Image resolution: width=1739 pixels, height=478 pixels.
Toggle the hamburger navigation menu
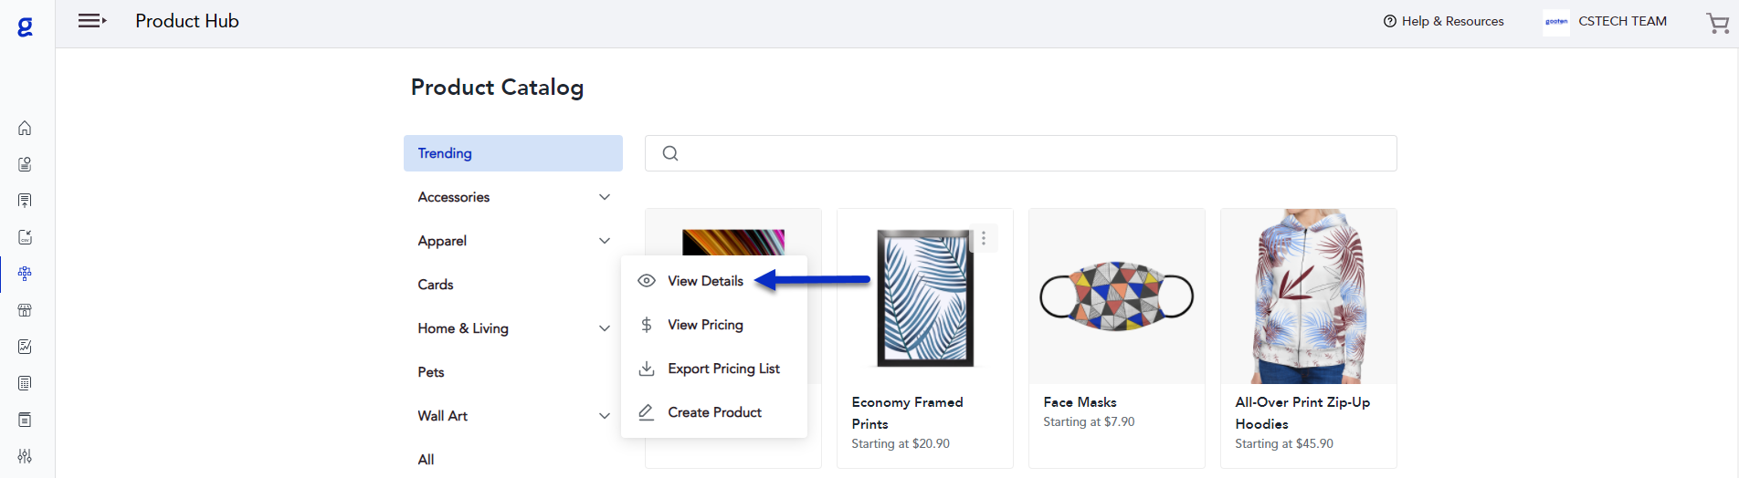pos(91,21)
